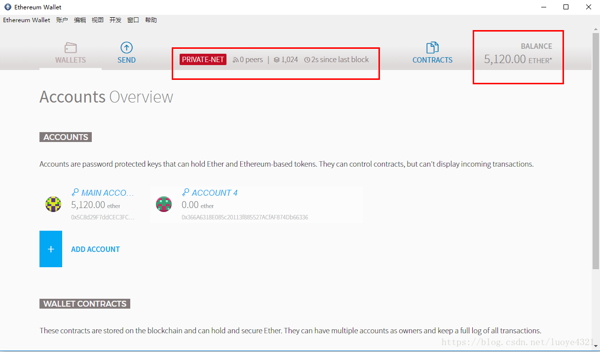The height and width of the screenshot is (352, 600).
Task: Click the vertical scrollbar thumb
Action: [596, 151]
